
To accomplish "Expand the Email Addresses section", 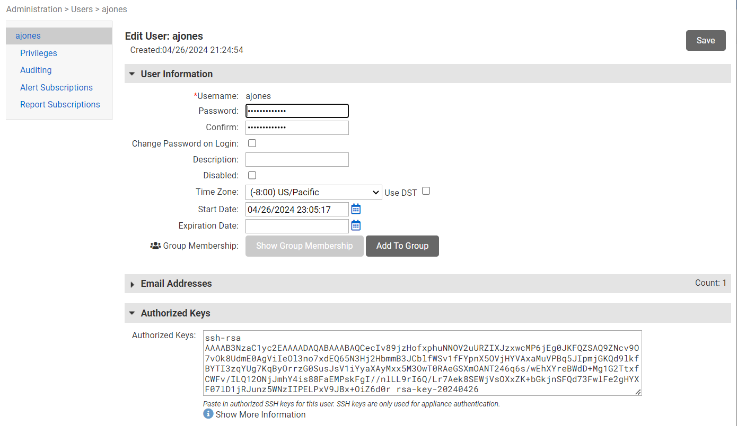I will pyautogui.click(x=428, y=284).
